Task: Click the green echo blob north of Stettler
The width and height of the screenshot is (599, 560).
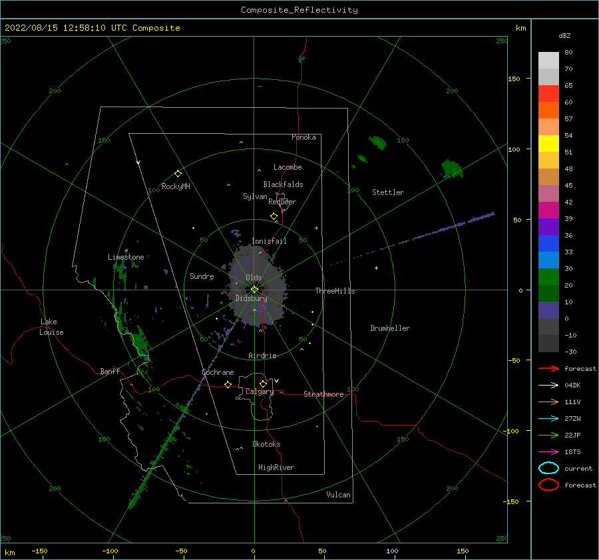Action: 378,142
